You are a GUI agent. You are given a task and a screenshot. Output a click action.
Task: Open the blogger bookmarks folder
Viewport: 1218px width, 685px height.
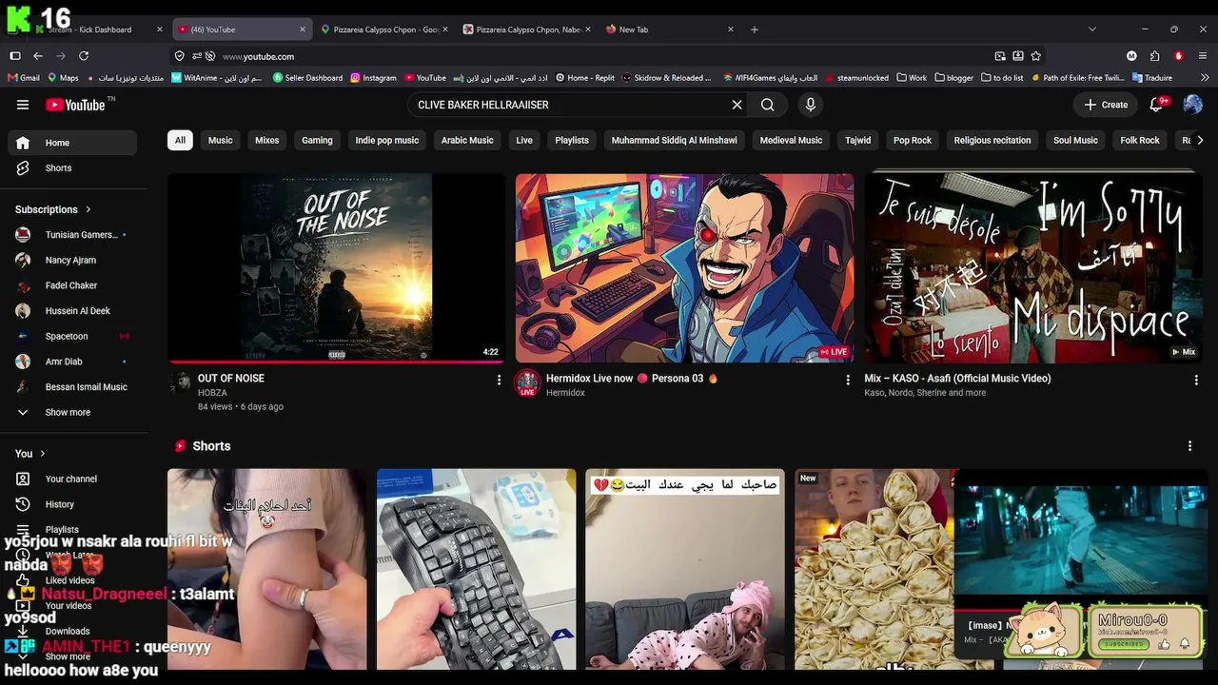click(x=954, y=78)
